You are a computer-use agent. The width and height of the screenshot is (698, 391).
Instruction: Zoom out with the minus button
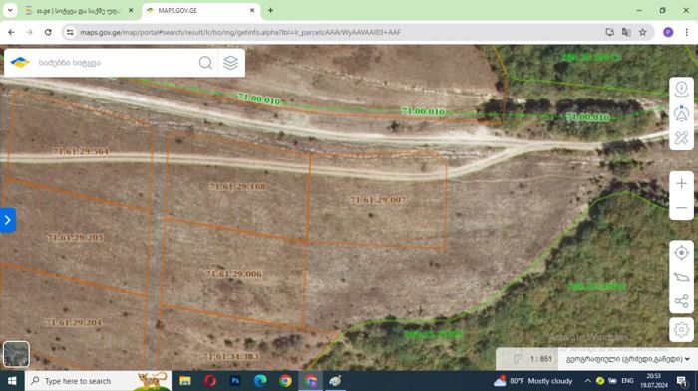point(681,208)
